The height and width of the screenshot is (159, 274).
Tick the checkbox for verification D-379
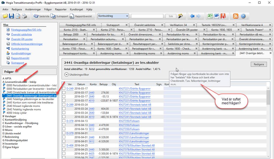(x=64, y=133)
